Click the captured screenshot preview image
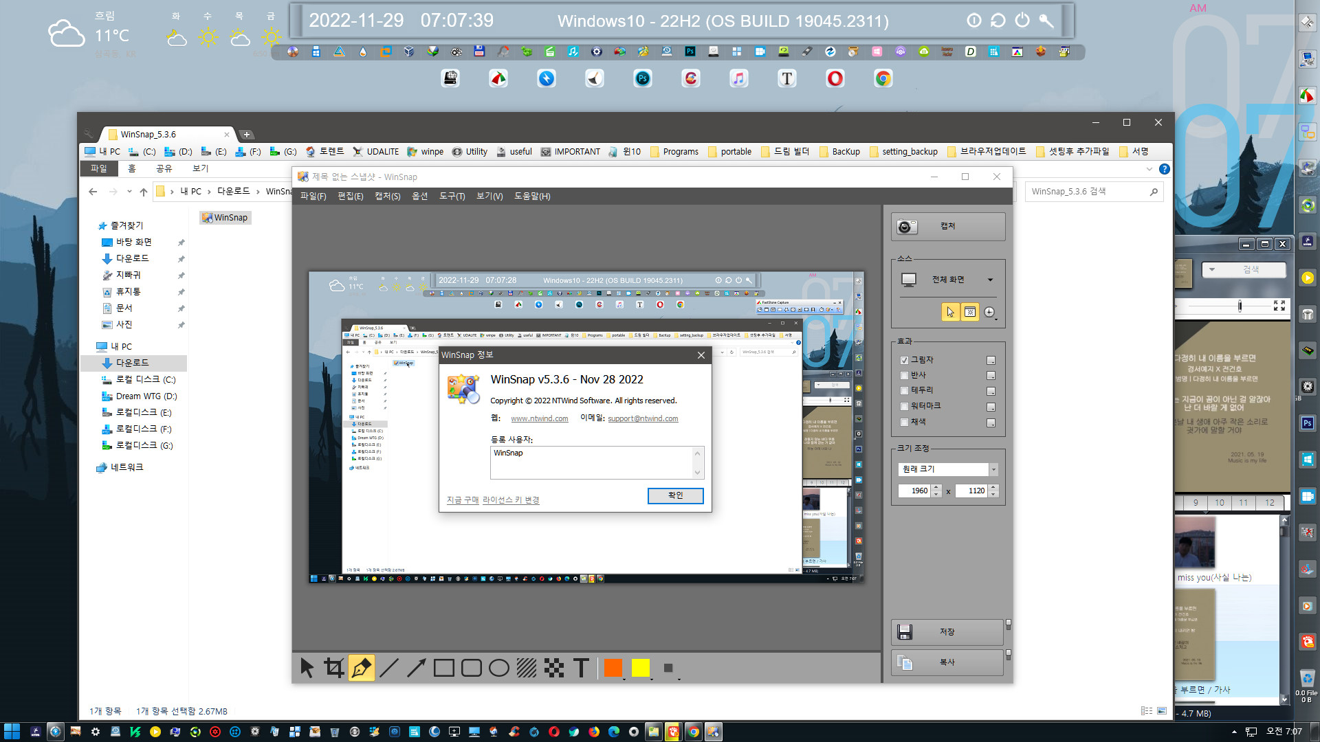This screenshot has height=742, width=1320. [586, 427]
